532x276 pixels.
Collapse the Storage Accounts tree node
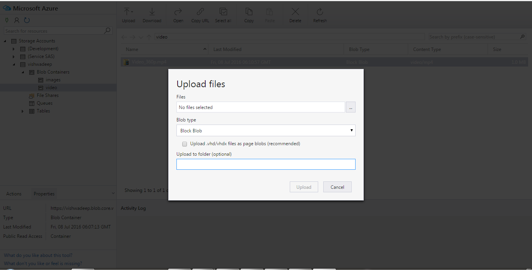tap(5, 41)
